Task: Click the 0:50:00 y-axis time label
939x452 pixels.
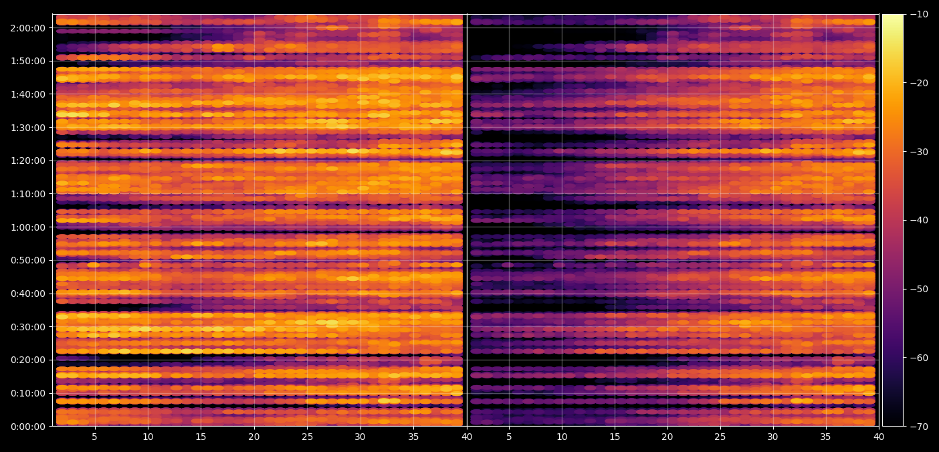Action: pyautogui.click(x=27, y=260)
